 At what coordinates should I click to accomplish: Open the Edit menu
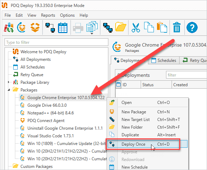[x=19, y=15]
